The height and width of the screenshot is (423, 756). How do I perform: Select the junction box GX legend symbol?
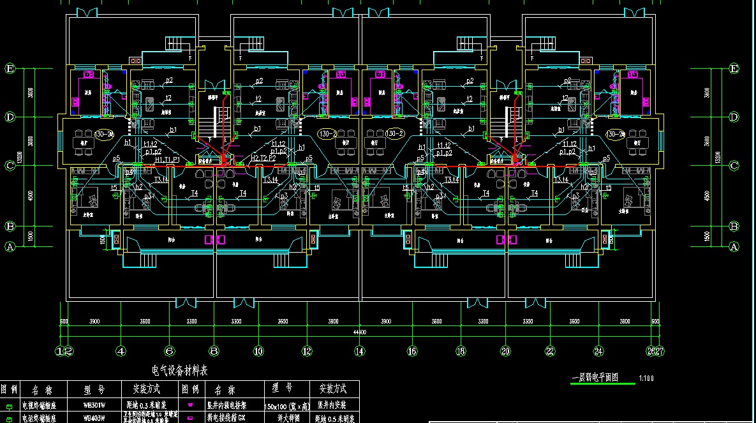[x=190, y=419]
